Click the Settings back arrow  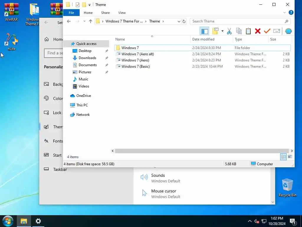click(x=46, y=22)
